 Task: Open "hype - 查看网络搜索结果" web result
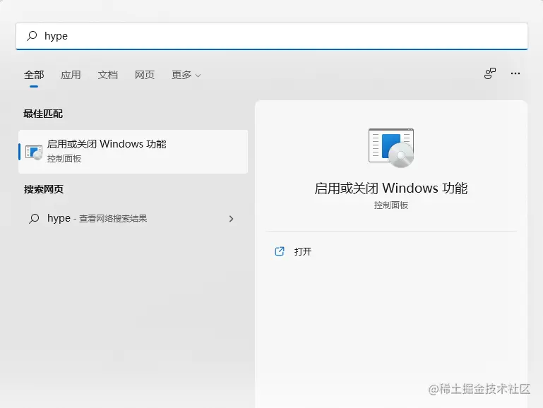(133, 218)
